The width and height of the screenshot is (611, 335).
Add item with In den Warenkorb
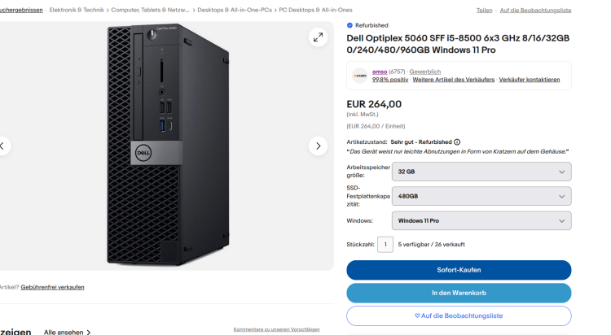pyautogui.click(x=459, y=293)
